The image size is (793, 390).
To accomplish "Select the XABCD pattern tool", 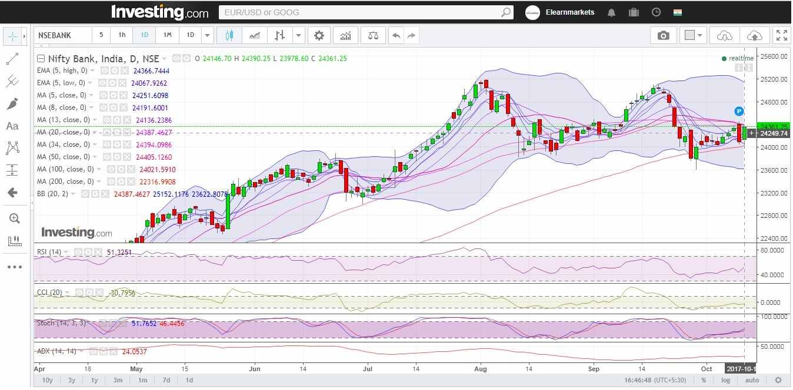I will coord(12,148).
